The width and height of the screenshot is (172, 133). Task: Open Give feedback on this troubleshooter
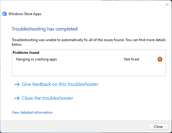(60, 84)
